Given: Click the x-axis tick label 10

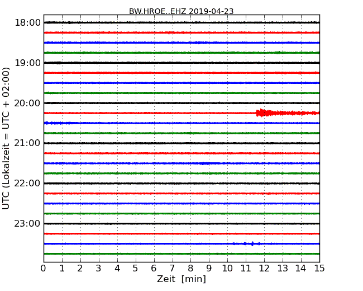Looking at the screenshot, I should pyautogui.click(x=227, y=269).
